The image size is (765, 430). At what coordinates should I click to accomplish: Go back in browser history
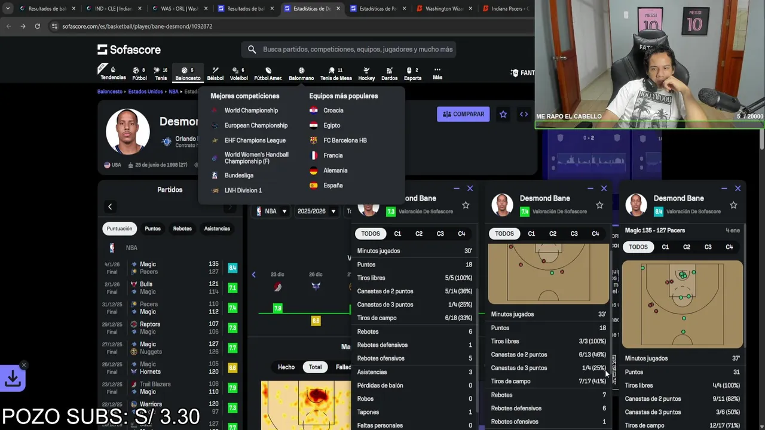tap(9, 26)
